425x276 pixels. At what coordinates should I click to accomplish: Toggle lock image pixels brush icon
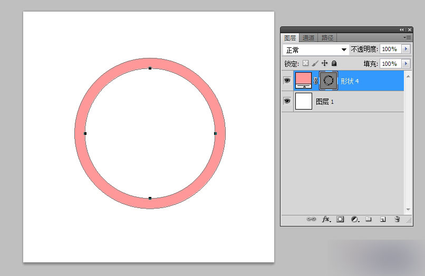click(315, 63)
